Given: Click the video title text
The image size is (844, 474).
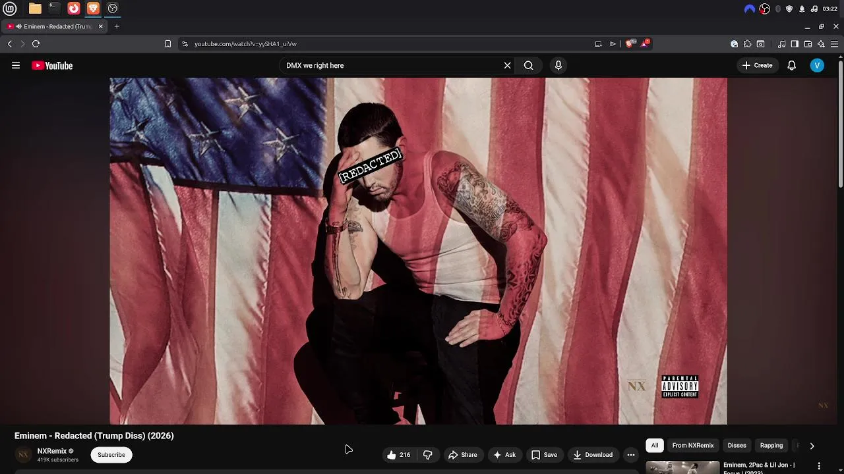Looking at the screenshot, I should (94, 436).
